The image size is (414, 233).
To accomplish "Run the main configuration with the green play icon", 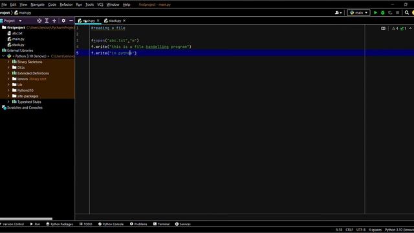I will (x=375, y=13).
